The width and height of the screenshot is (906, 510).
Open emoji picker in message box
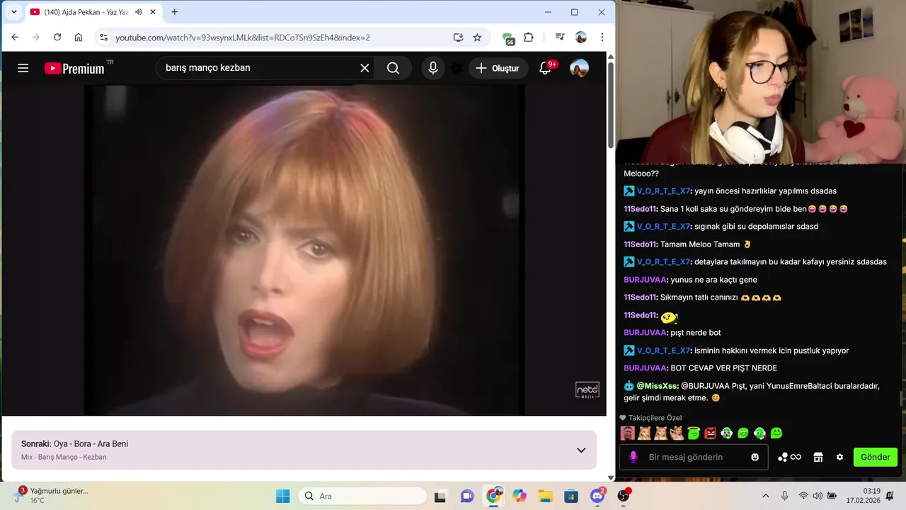point(755,458)
